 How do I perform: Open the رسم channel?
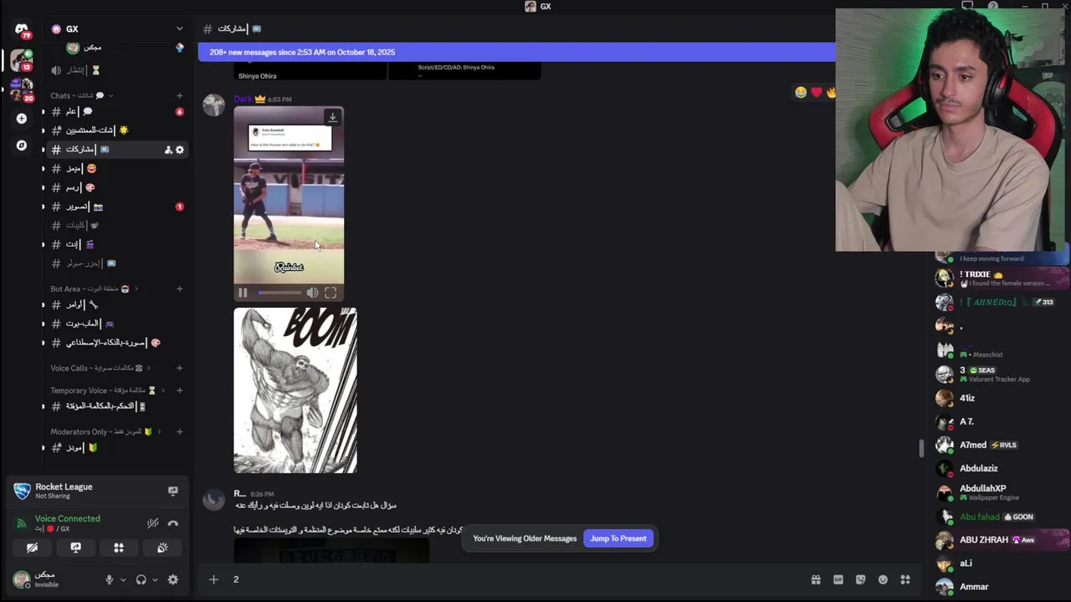[115, 187]
